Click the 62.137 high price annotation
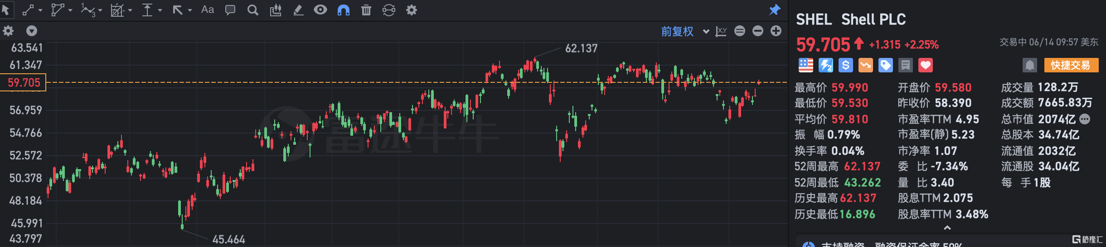 point(581,48)
